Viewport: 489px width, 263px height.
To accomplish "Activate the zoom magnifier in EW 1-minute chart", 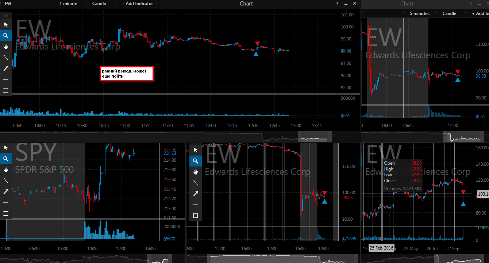I will point(6,36).
